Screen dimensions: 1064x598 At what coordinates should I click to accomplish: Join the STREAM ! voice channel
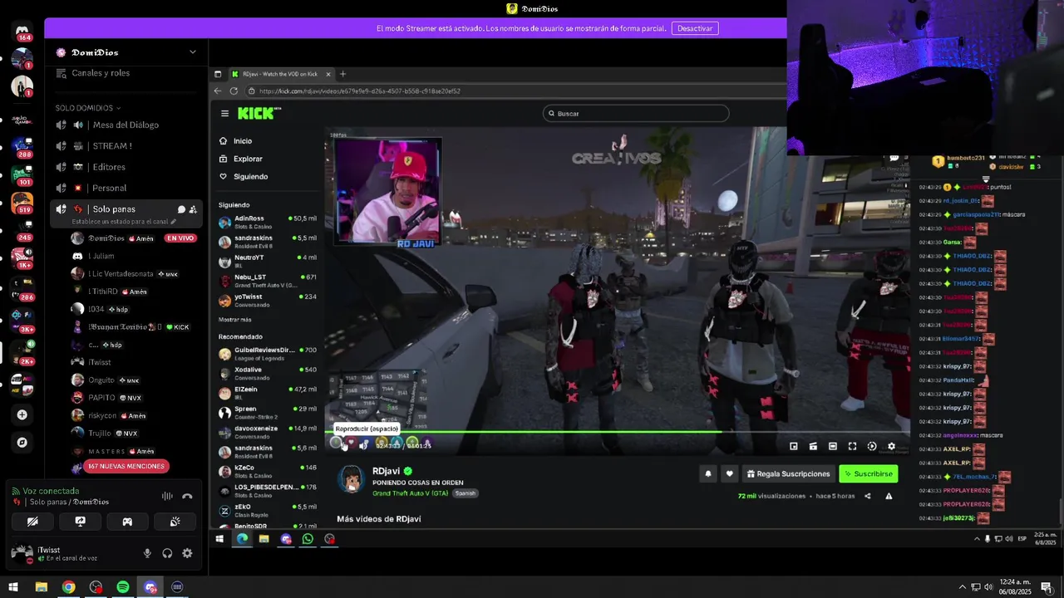(x=126, y=146)
